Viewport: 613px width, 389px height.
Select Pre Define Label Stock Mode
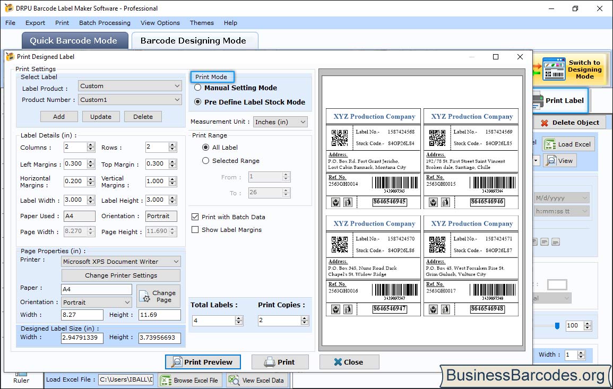198,102
